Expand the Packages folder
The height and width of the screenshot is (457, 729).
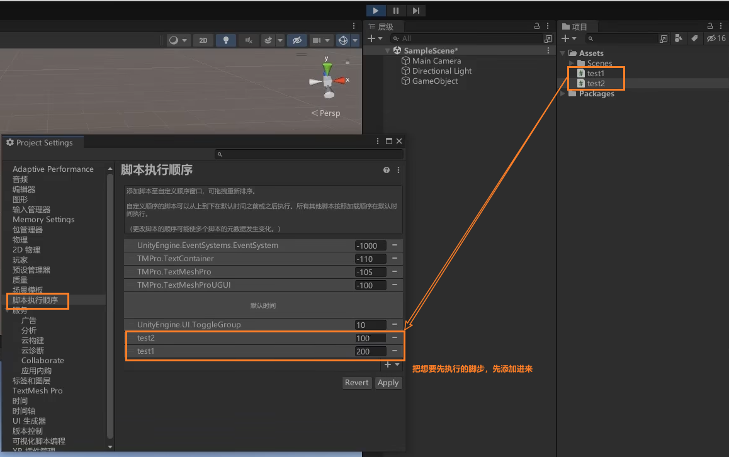tap(563, 94)
